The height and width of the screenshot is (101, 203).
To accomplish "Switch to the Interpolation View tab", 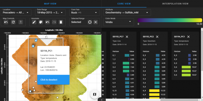I will click(x=175, y=4).
